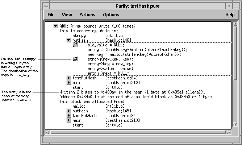Click line 'Address 0x489a0 is at the end'

click(137, 97)
